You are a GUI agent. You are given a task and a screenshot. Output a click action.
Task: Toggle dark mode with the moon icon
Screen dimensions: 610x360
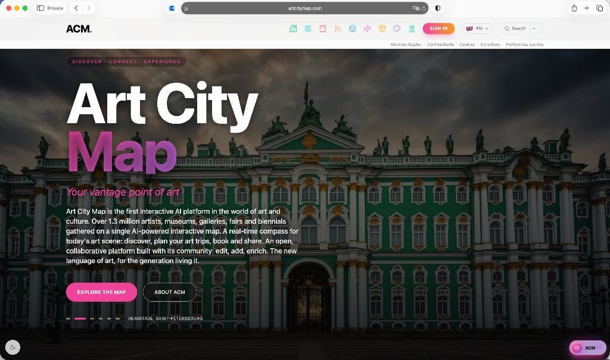[13, 347]
